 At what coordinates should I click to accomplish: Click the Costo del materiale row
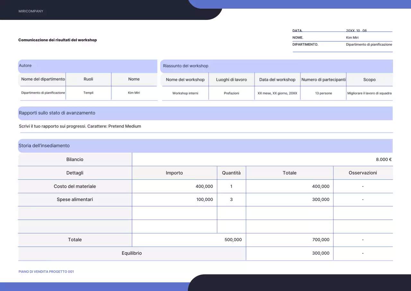point(75,186)
